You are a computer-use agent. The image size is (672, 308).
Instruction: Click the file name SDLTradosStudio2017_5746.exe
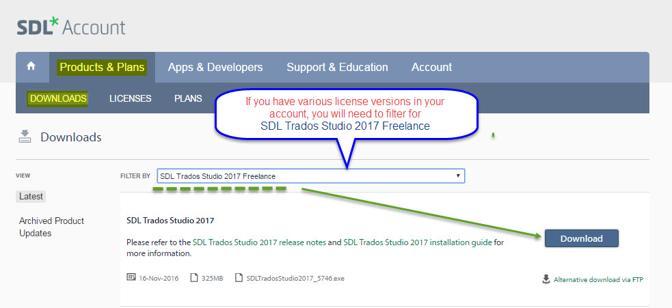pyautogui.click(x=295, y=279)
